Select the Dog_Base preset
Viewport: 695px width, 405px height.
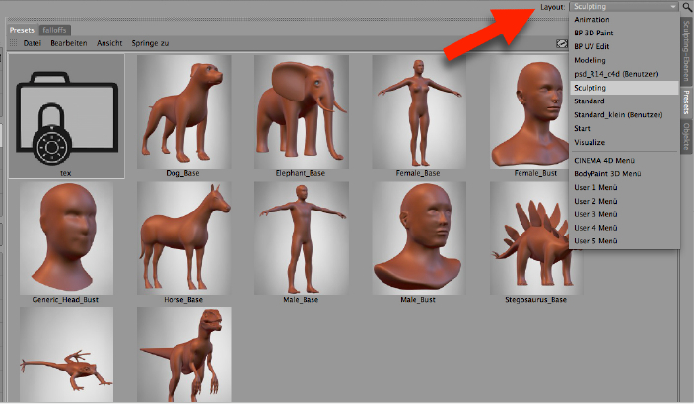pyautogui.click(x=183, y=109)
